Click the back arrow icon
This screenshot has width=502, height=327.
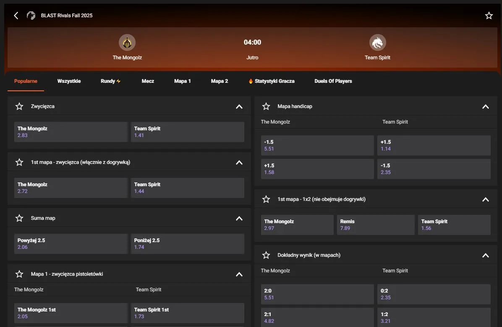pyautogui.click(x=16, y=16)
